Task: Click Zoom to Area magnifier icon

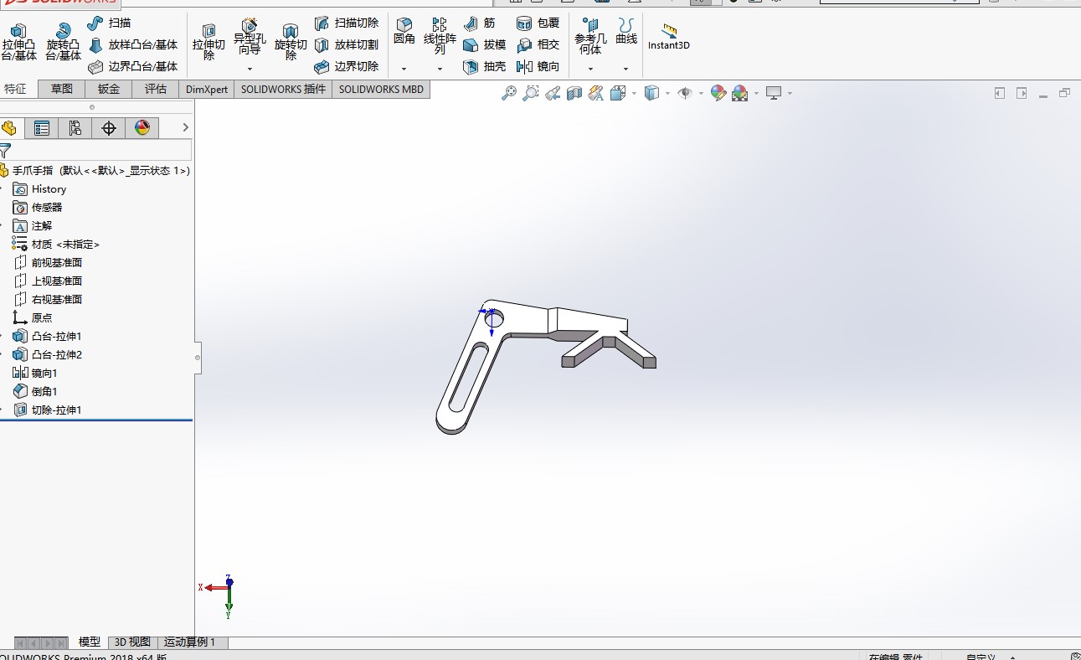Action: pos(531,94)
